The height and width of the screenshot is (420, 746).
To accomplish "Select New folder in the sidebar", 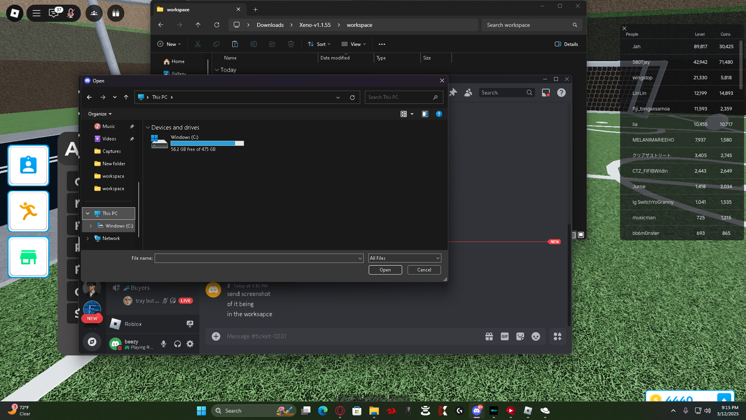I will [113, 164].
